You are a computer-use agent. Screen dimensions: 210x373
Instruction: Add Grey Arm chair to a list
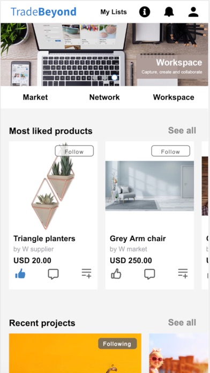(183, 273)
